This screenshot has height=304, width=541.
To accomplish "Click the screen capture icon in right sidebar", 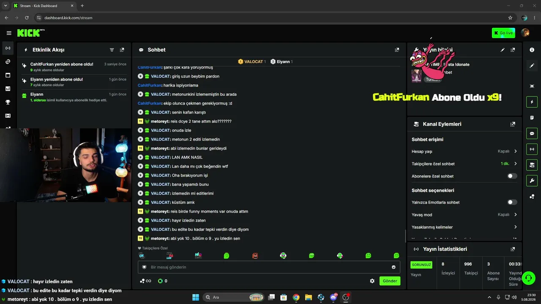I will (x=532, y=86).
